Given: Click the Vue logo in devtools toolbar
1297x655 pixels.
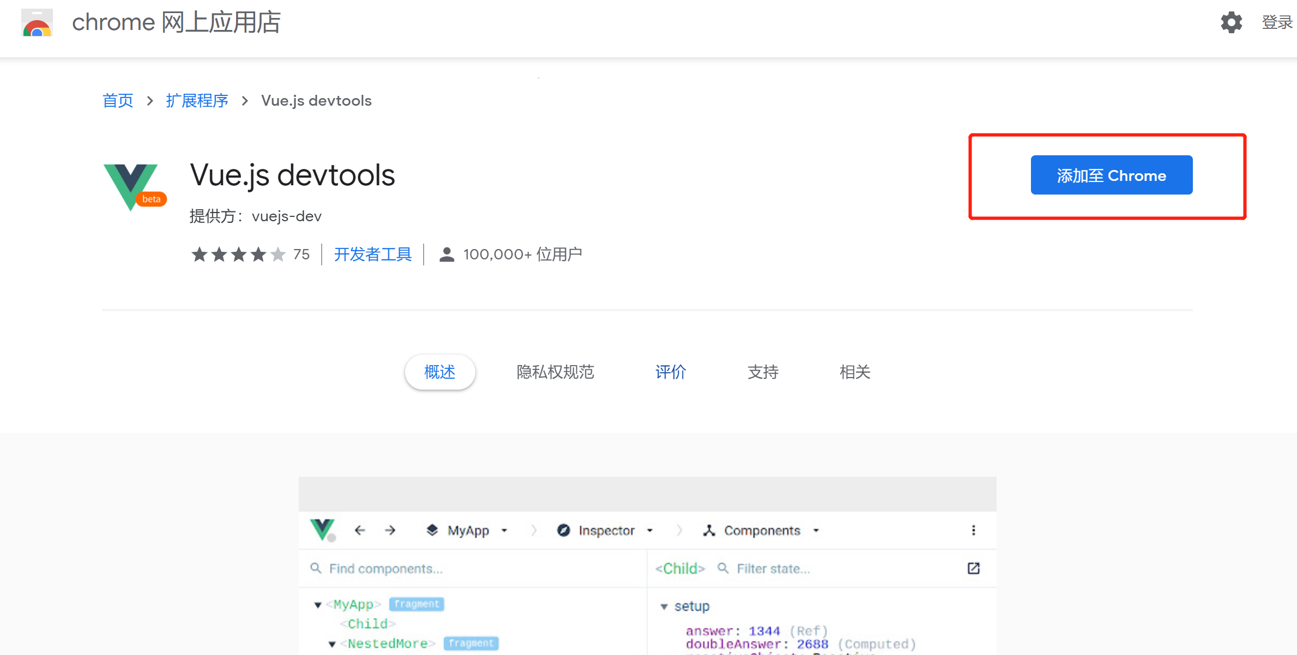Looking at the screenshot, I should [x=322, y=529].
